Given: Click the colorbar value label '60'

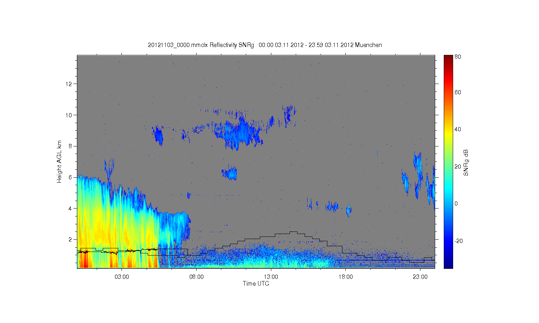Looking at the screenshot, I should [458, 92].
